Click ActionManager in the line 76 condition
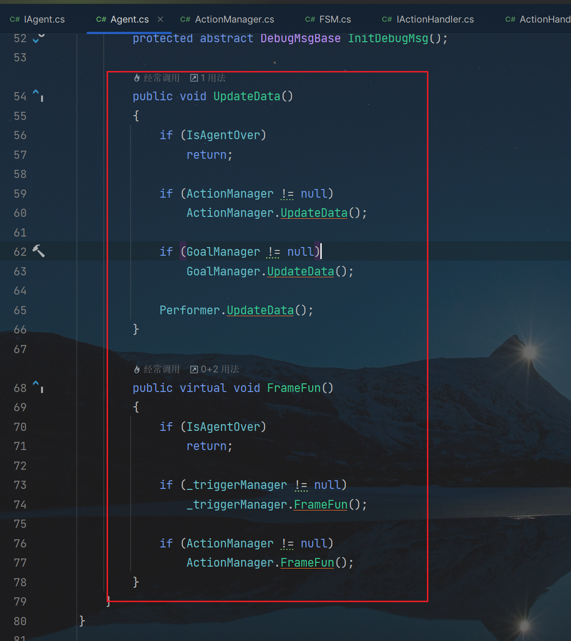 [x=230, y=544]
